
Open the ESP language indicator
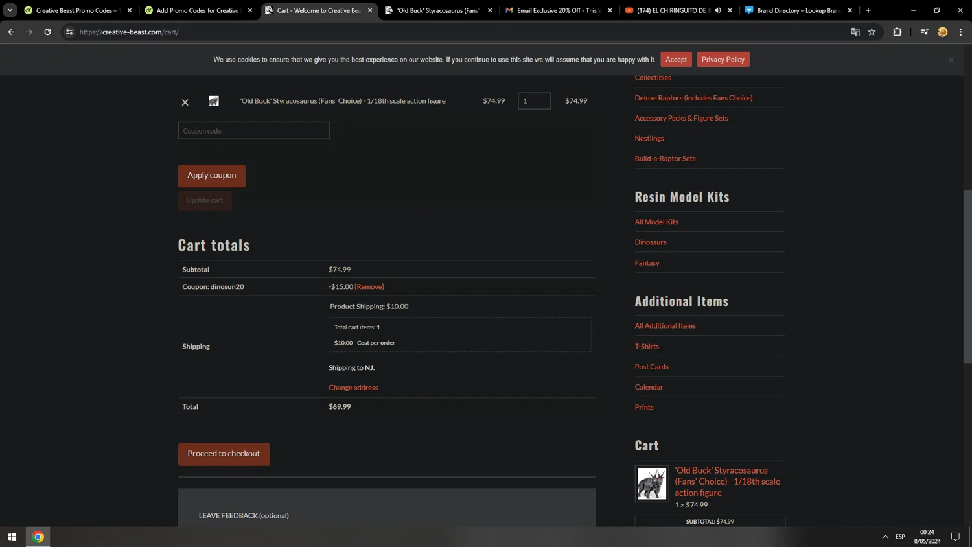point(900,537)
